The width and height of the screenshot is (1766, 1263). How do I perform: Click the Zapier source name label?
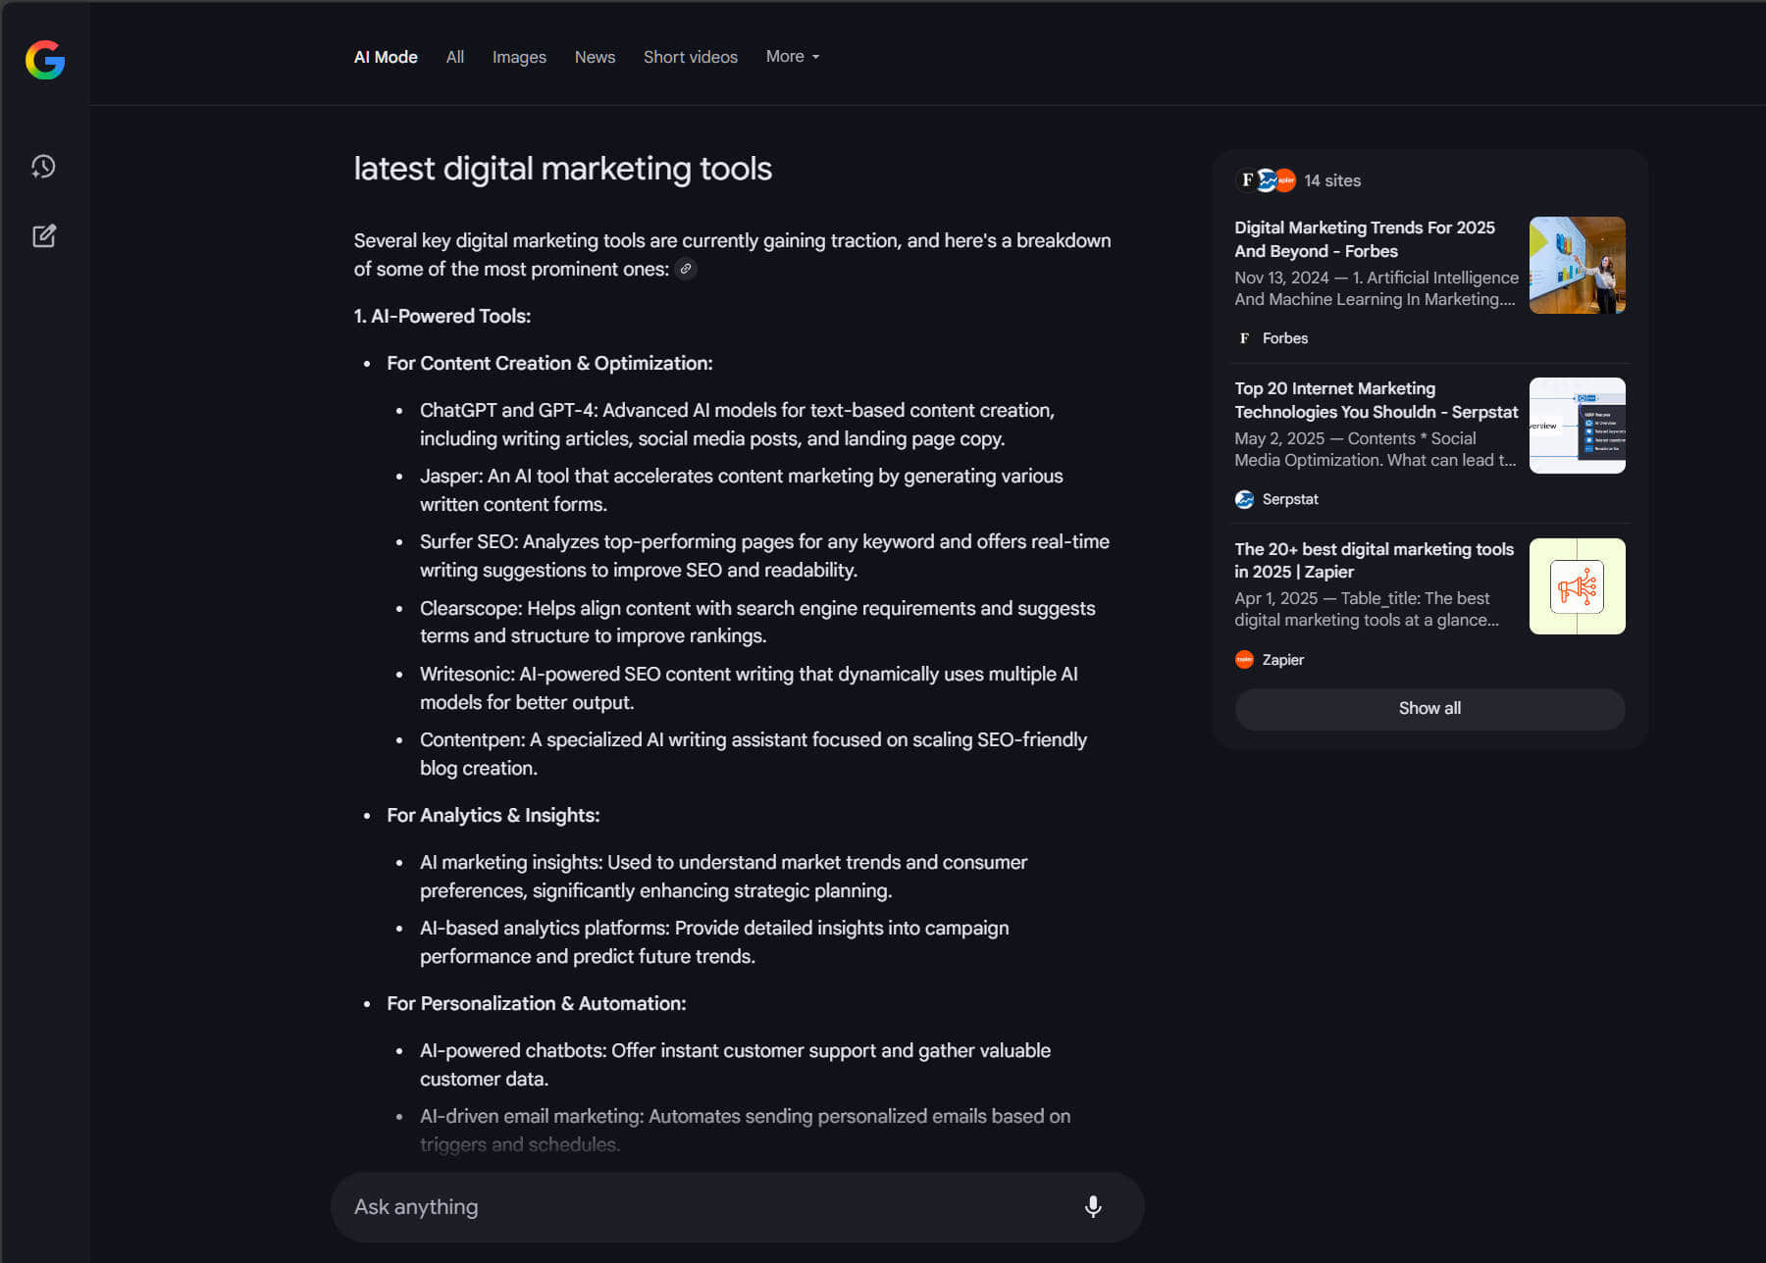(1282, 660)
